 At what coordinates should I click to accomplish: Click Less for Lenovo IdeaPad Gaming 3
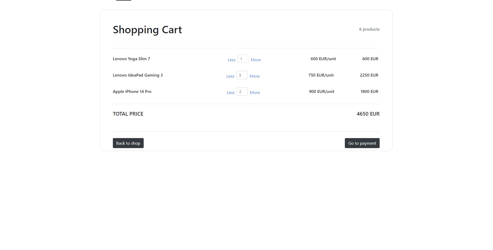230,76
